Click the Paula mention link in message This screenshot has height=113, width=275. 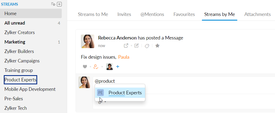[x=124, y=57]
